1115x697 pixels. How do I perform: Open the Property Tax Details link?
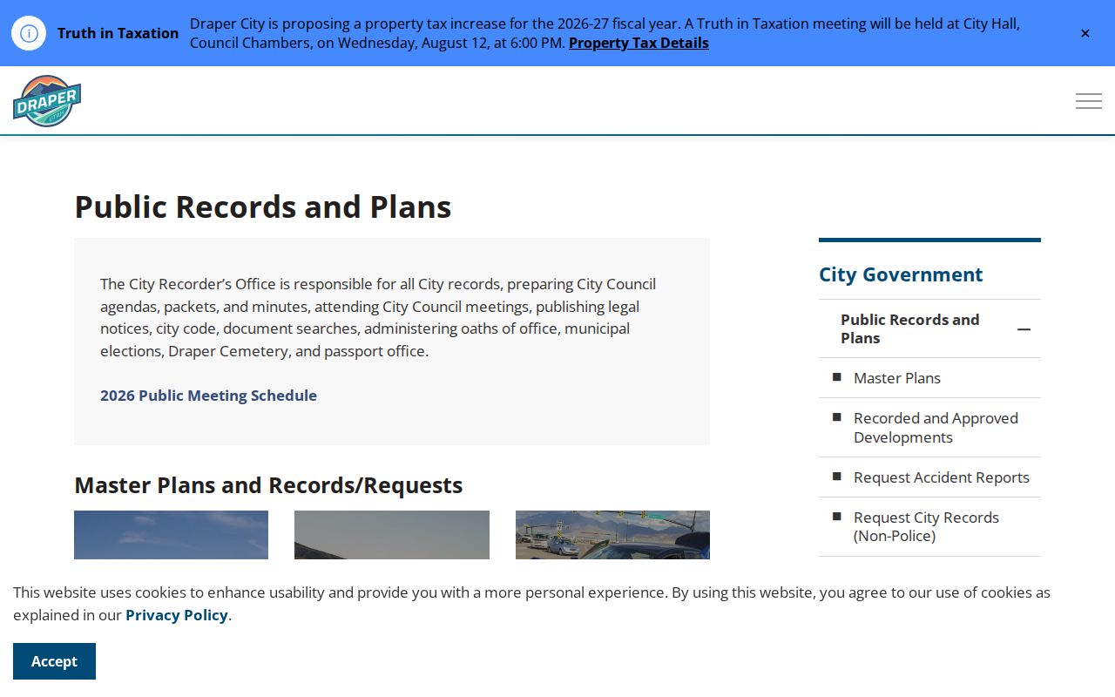pyautogui.click(x=639, y=43)
